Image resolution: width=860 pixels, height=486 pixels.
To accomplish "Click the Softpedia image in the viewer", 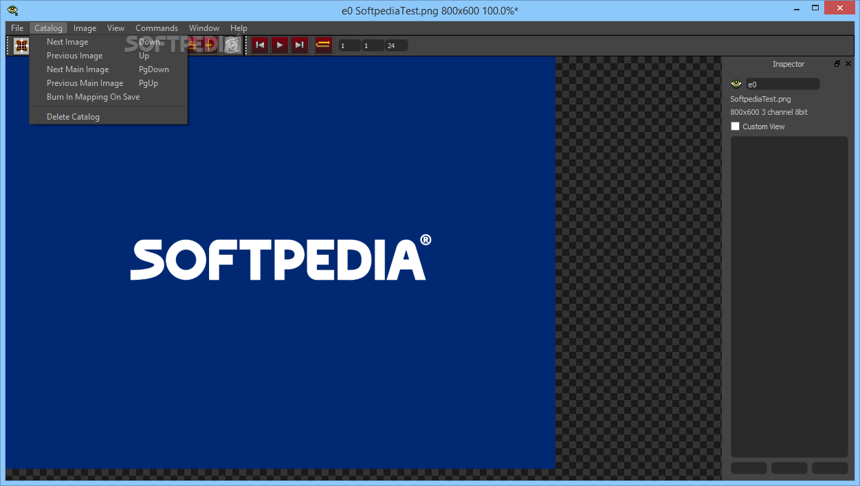I will 280,262.
